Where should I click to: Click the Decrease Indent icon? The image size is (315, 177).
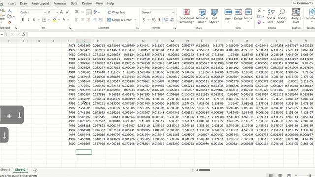pyautogui.click(x=95, y=20)
